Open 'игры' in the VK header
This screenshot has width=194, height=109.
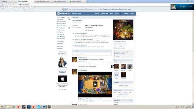point(111,14)
